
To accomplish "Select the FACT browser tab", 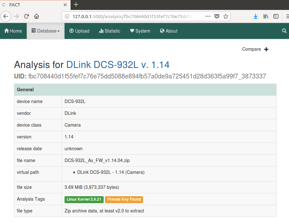I will pyautogui.click(x=35, y=5).
